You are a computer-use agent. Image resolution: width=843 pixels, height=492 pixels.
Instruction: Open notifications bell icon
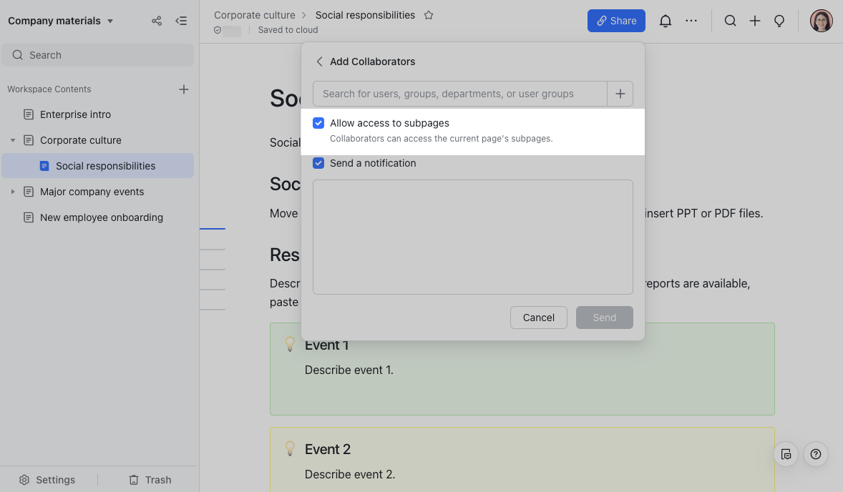[666, 21]
